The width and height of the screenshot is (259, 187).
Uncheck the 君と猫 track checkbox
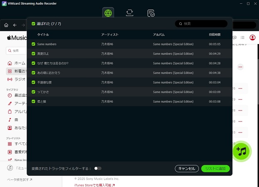(x=33, y=101)
